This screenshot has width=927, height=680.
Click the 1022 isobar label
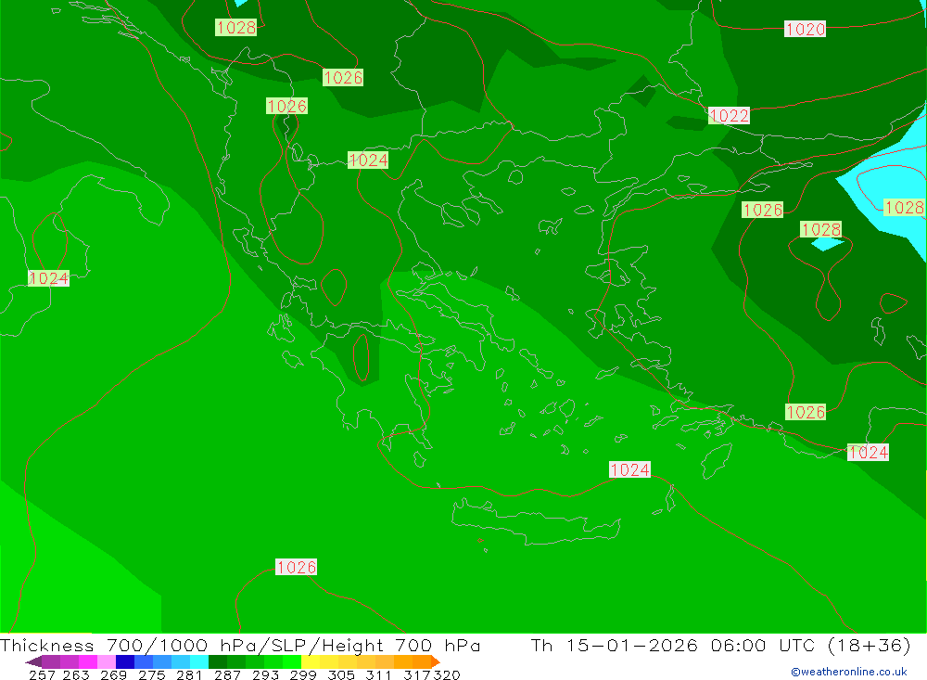pos(729,115)
